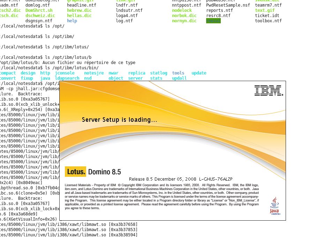This screenshot has height=237, width=309.
Task: Select the highlighted rmeval entry in terminal
Action: point(213,21)
